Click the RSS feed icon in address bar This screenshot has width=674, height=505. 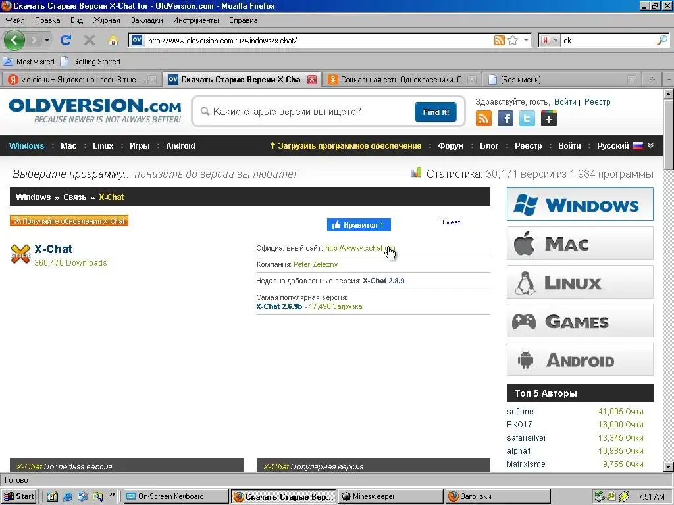(x=499, y=40)
